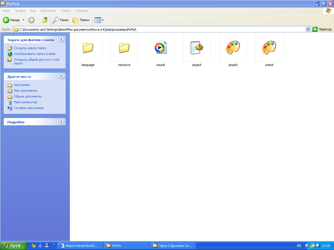Collapse the Другие места panel
This screenshot has height=250, width=334.
pos(61,76)
